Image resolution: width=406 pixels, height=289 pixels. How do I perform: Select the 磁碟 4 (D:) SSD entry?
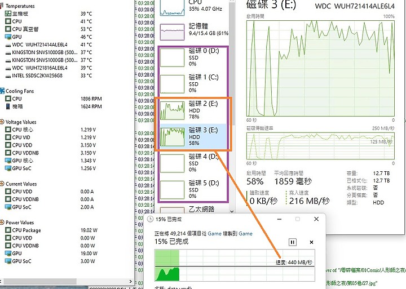pyautogui.click(x=193, y=163)
